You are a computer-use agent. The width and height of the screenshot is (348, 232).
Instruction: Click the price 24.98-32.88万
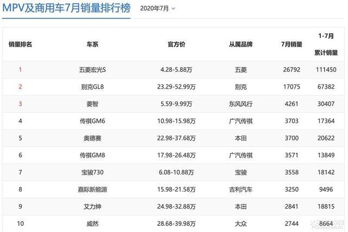(176, 206)
